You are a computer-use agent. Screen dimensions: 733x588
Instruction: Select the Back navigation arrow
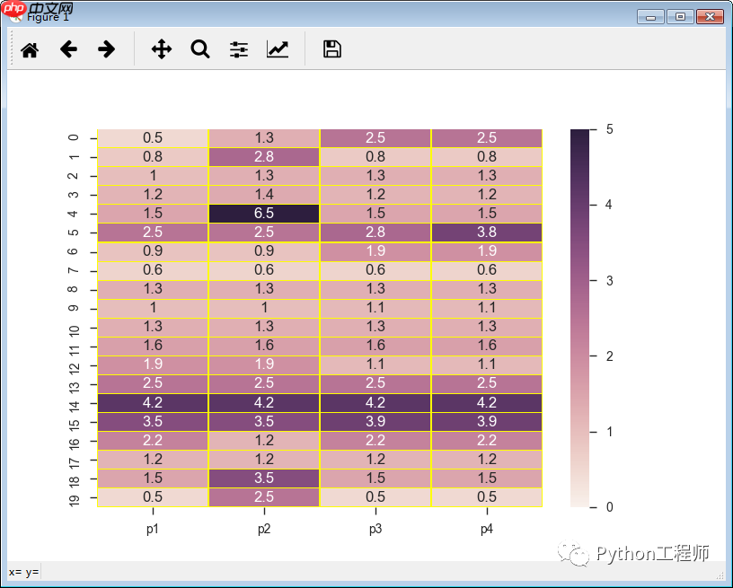68,48
